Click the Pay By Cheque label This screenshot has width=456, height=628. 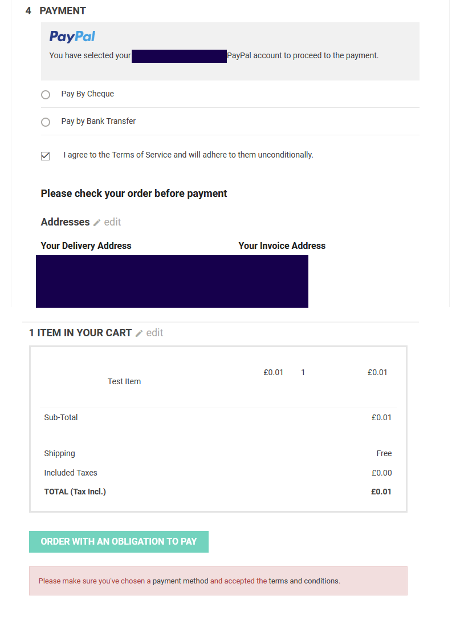(88, 94)
